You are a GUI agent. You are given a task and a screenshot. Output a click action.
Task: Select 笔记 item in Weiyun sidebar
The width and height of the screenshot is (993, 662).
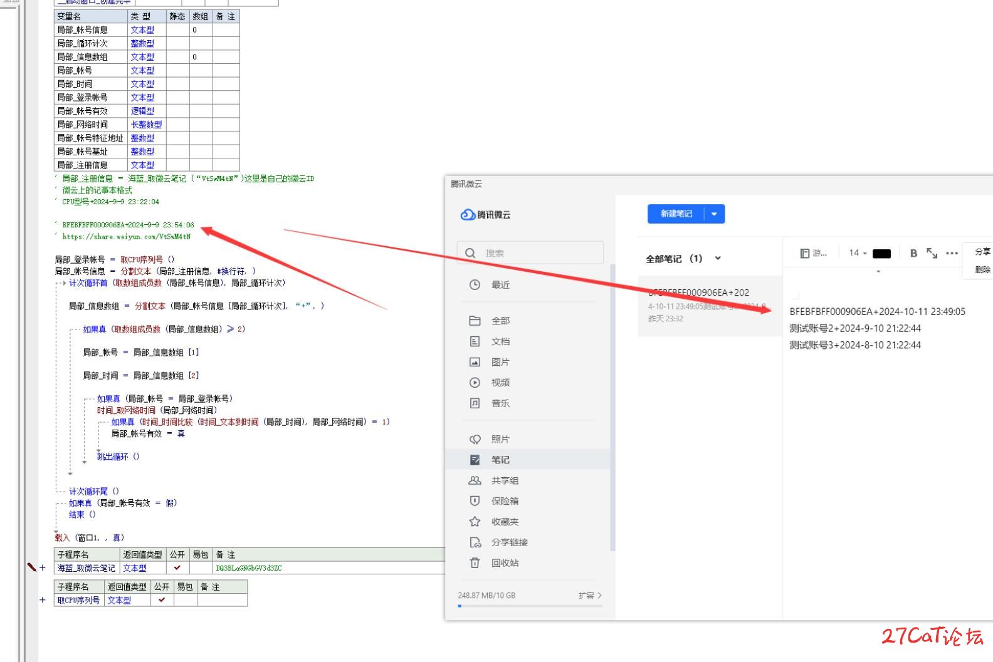tap(527, 460)
